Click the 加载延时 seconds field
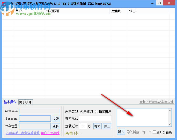Screen dimensions: 177x140 83,126
